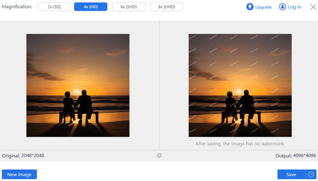Select 4x (HD) magnification
Viewport: 318px width, 181px height.
[x=91, y=7]
